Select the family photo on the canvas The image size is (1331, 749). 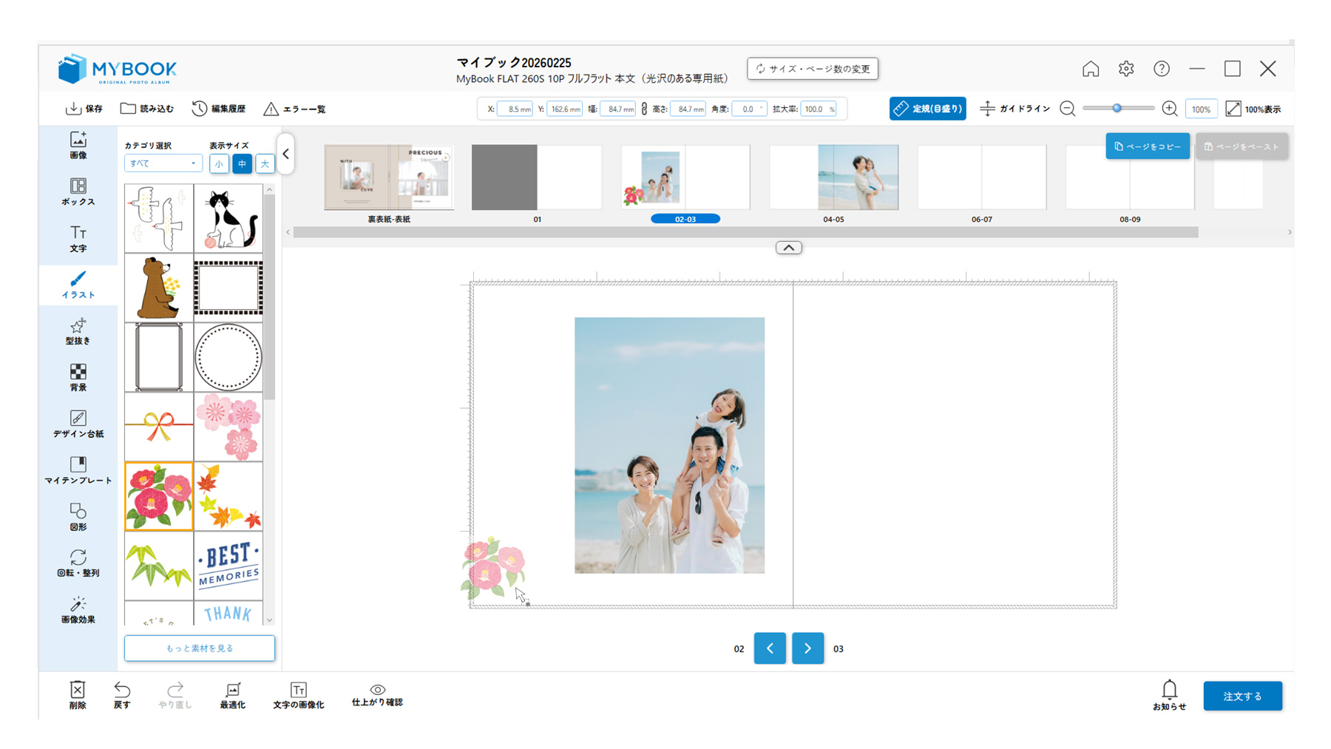click(x=669, y=445)
